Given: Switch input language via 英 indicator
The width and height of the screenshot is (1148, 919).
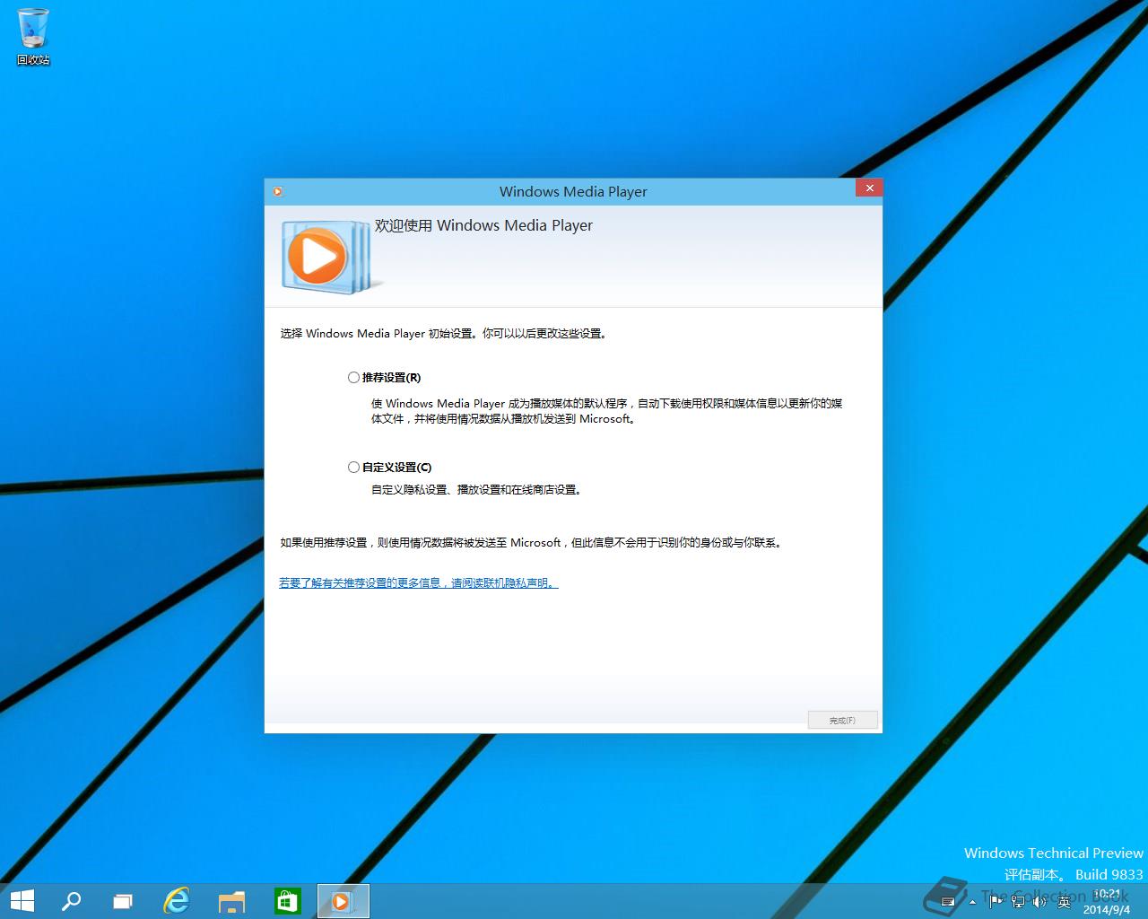Looking at the screenshot, I should tap(1065, 902).
